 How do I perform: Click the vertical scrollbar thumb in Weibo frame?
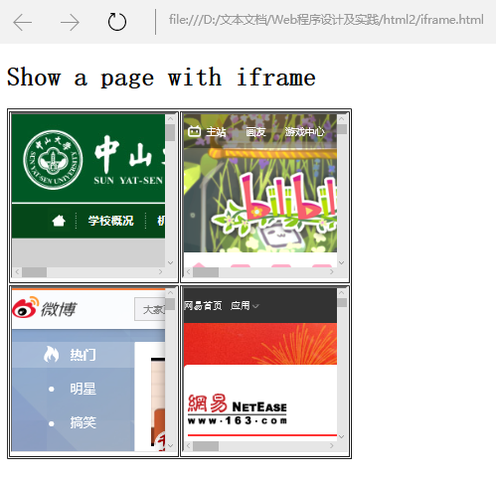coord(170,304)
